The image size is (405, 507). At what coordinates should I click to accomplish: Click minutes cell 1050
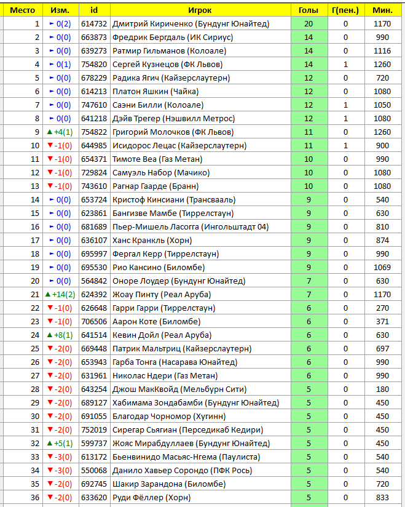(383, 105)
